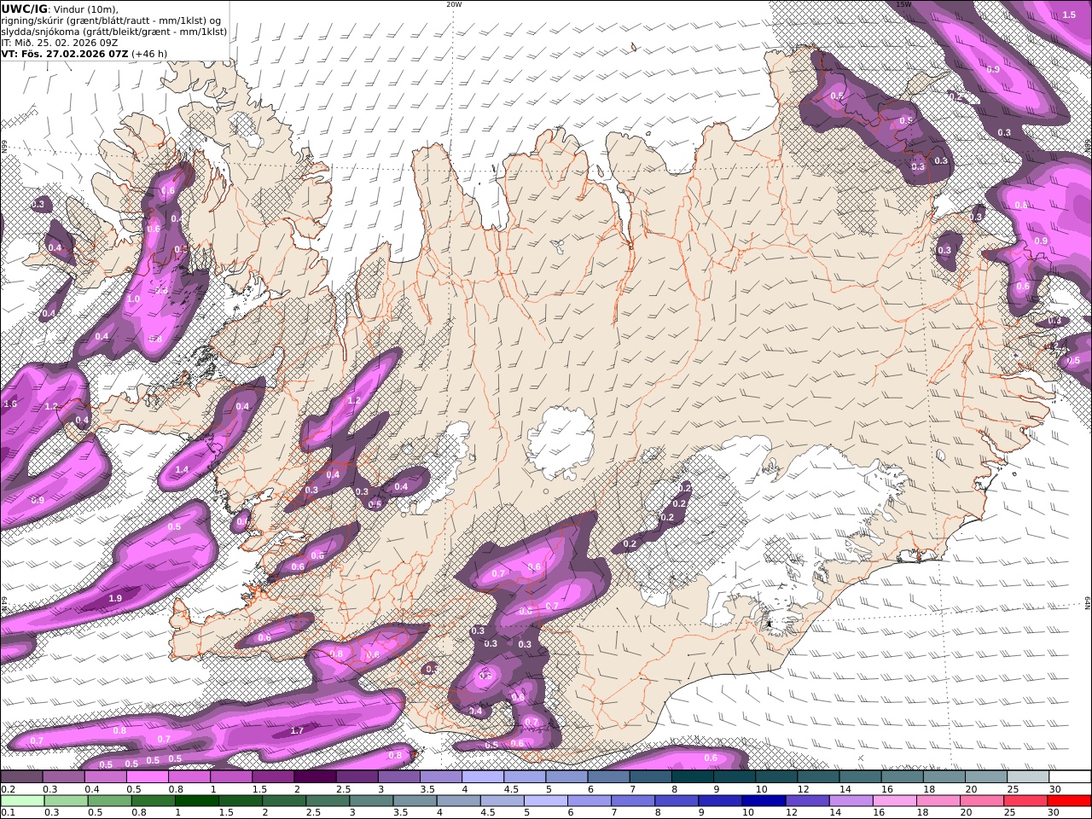The width and height of the screenshot is (1092, 819).
Task: Pick the dark teal 8 snow legend swatch
Action: 692,777
